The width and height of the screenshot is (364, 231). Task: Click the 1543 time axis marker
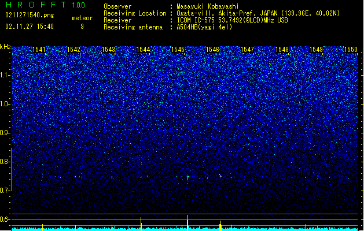(108, 50)
